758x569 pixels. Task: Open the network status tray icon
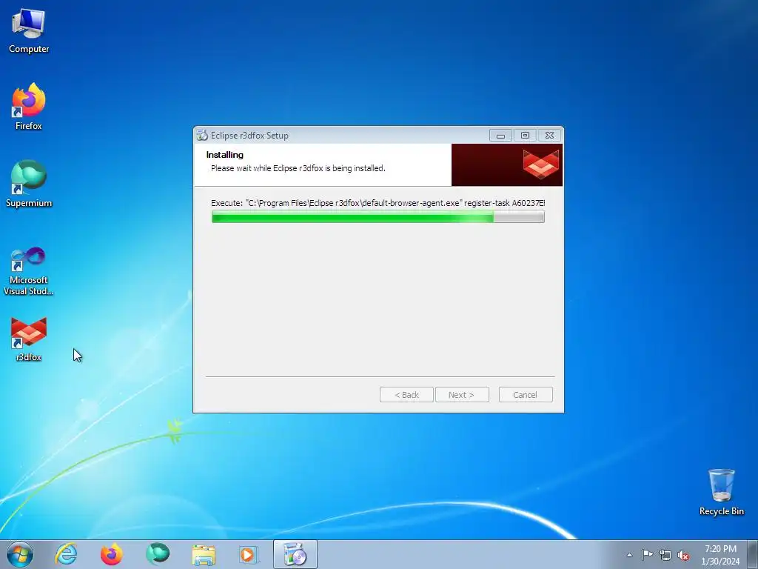tap(665, 555)
